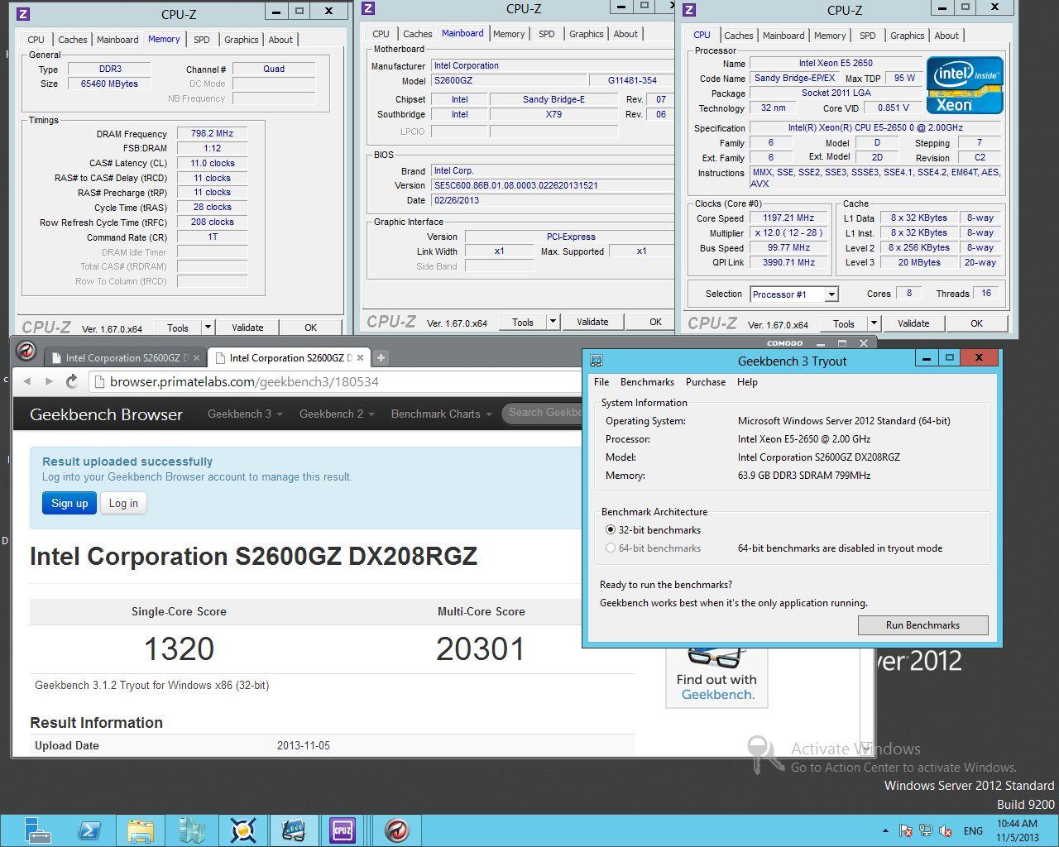Open About tab in Memory CPU-Z window
Screen dimensions: 1059x847
click(x=280, y=40)
